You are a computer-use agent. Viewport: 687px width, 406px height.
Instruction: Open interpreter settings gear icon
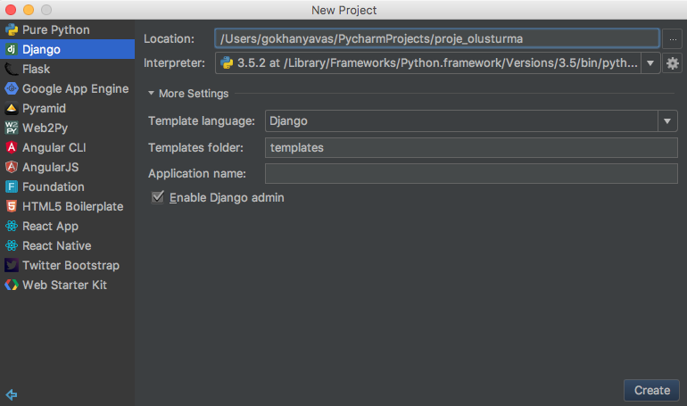[x=673, y=63]
